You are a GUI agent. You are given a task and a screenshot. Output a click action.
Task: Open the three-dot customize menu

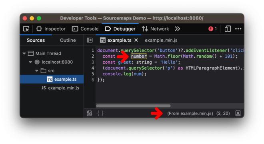[x=238, y=29]
